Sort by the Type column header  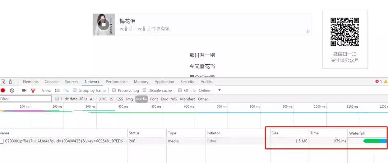(186, 133)
